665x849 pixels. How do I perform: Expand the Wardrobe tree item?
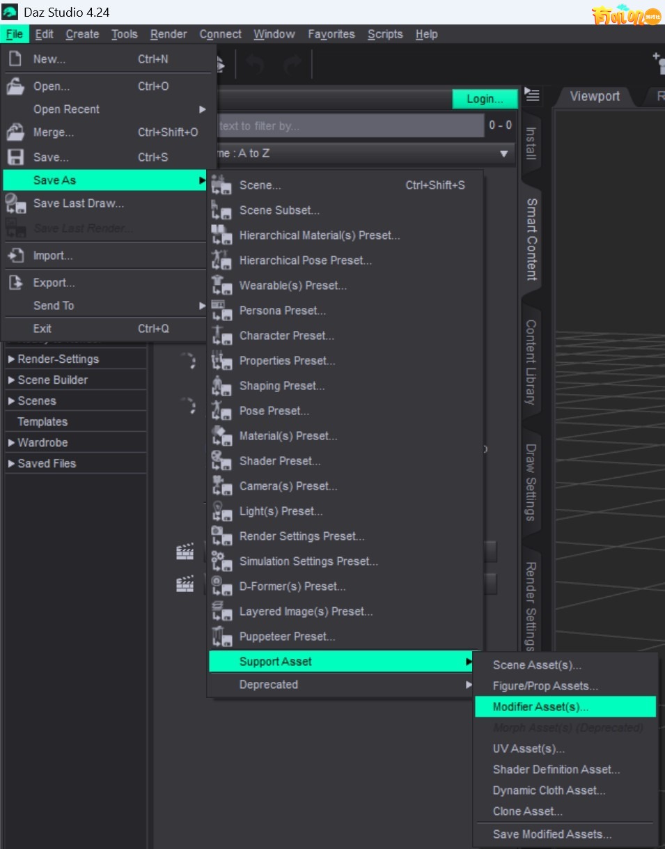pyautogui.click(x=11, y=443)
